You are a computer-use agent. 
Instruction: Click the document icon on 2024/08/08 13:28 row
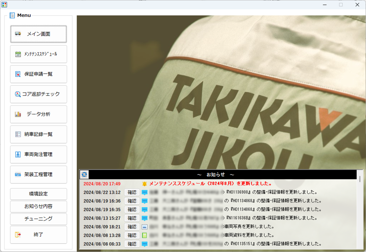point(145,235)
